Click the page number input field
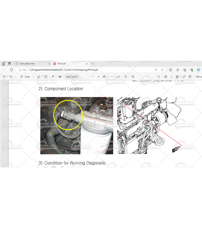202x231 pixels. (112, 77)
